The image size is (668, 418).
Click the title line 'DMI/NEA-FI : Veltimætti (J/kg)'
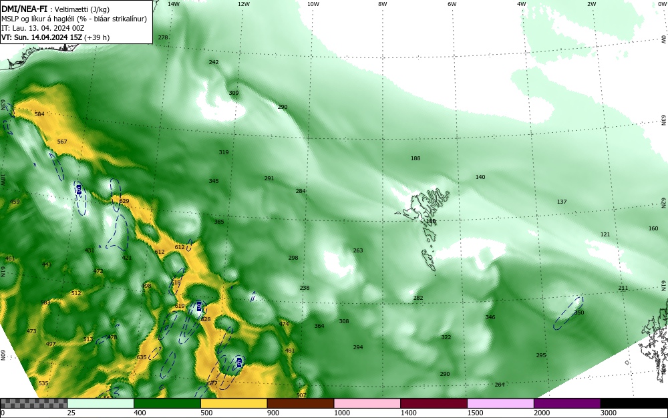point(55,9)
